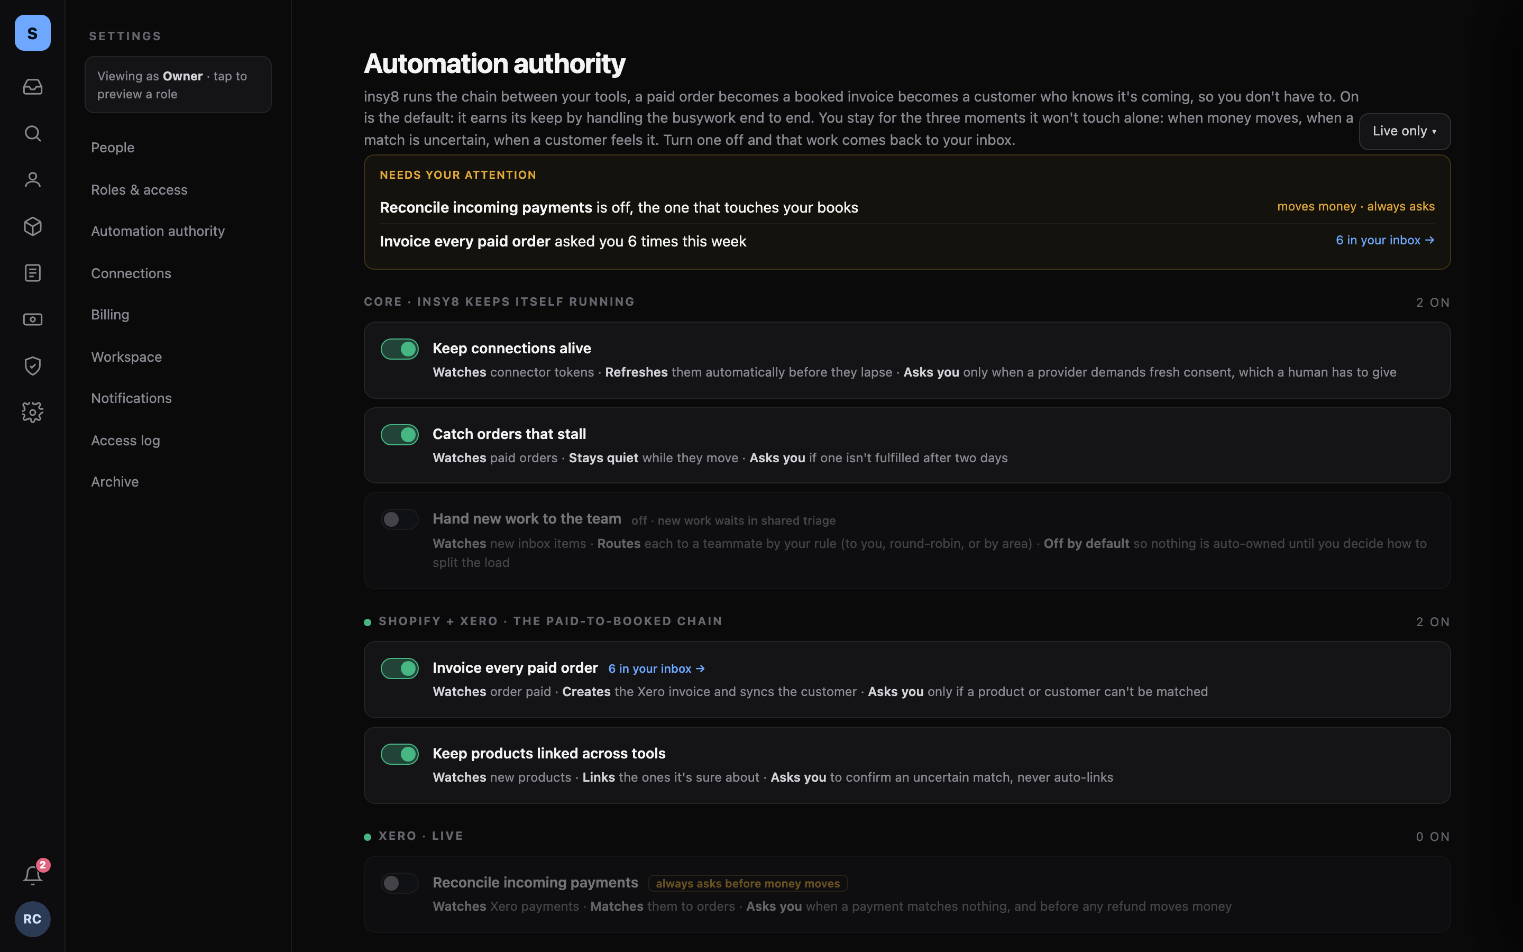This screenshot has width=1523, height=952.
Task: Go to People settings
Action: pos(113,148)
